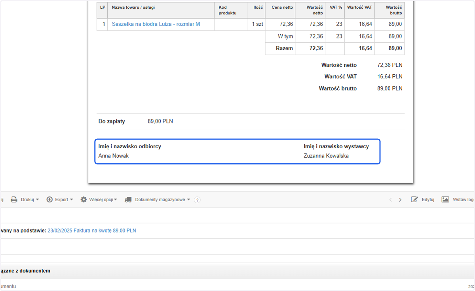Viewport: 475px width, 291px height.
Task: Go to previous document with left chevron
Action: [x=391, y=200]
